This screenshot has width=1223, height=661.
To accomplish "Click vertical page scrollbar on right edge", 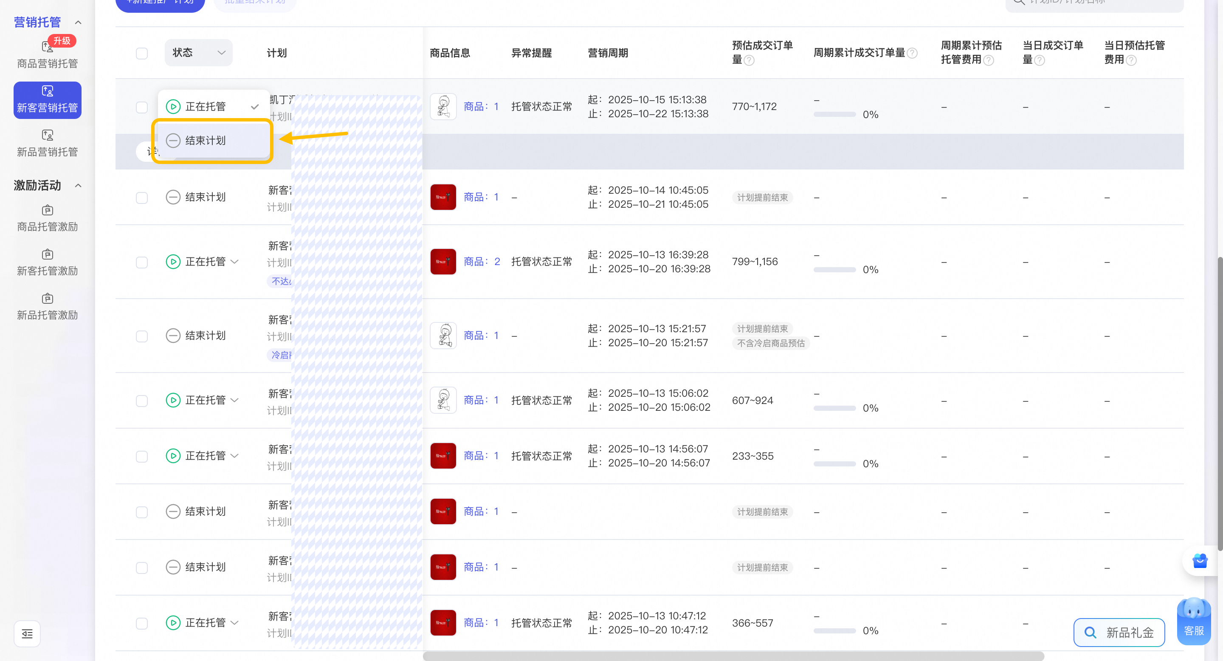I will pos(1220,404).
